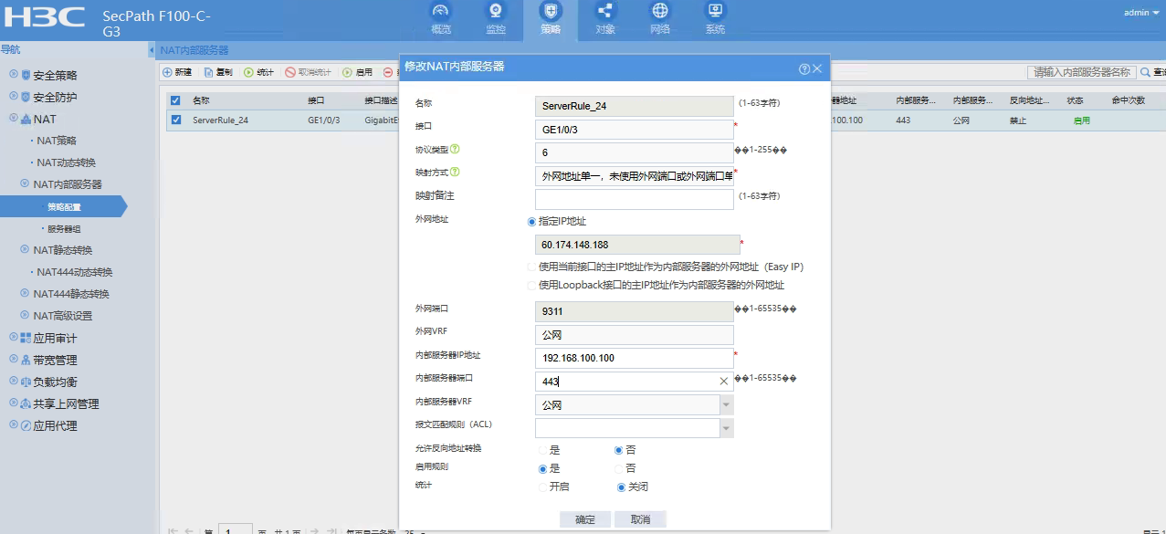Image resolution: width=1166 pixels, height=534 pixels.
Task: Open 服务器组 in the sidebar
Action: 64,229
